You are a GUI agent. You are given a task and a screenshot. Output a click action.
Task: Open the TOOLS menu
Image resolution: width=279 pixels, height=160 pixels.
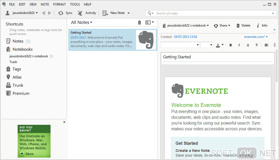coord(75,4)
